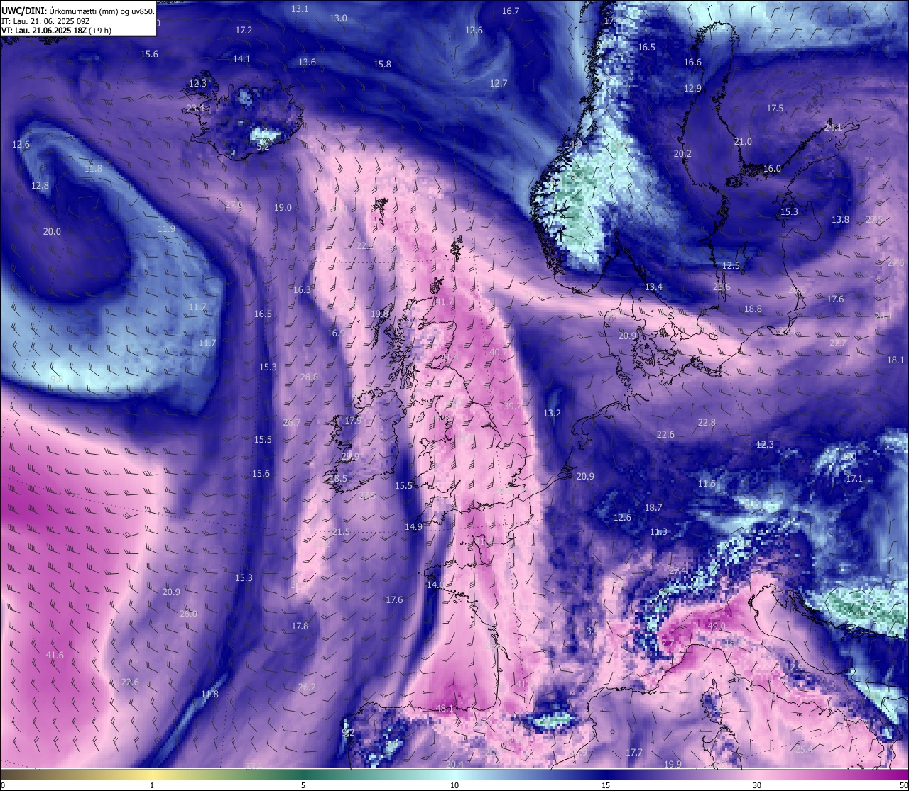Select the 13.1 map value
This screenshot has width=909, height=791.
point(300,9)
